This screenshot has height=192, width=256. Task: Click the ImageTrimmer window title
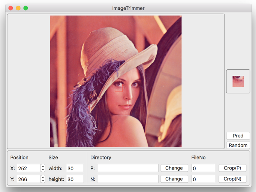pyautogui.click(x=128, y=8)
